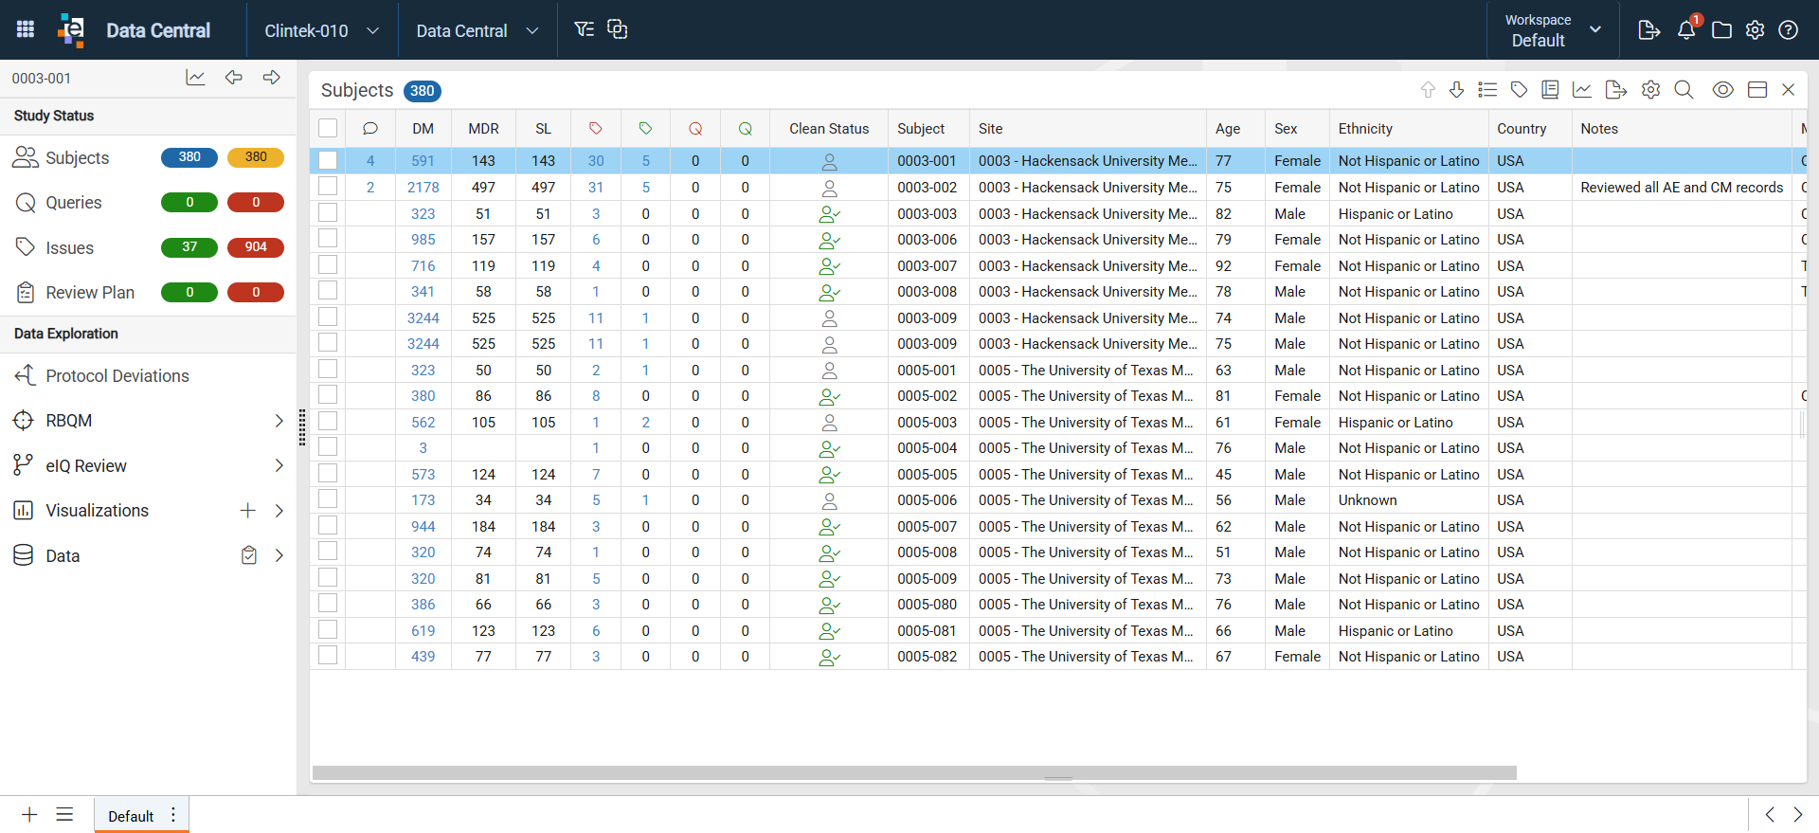Check the row for subject 0005-082
The height and width of the screenshot is (833, 1819).
click(x=328, y=656)
